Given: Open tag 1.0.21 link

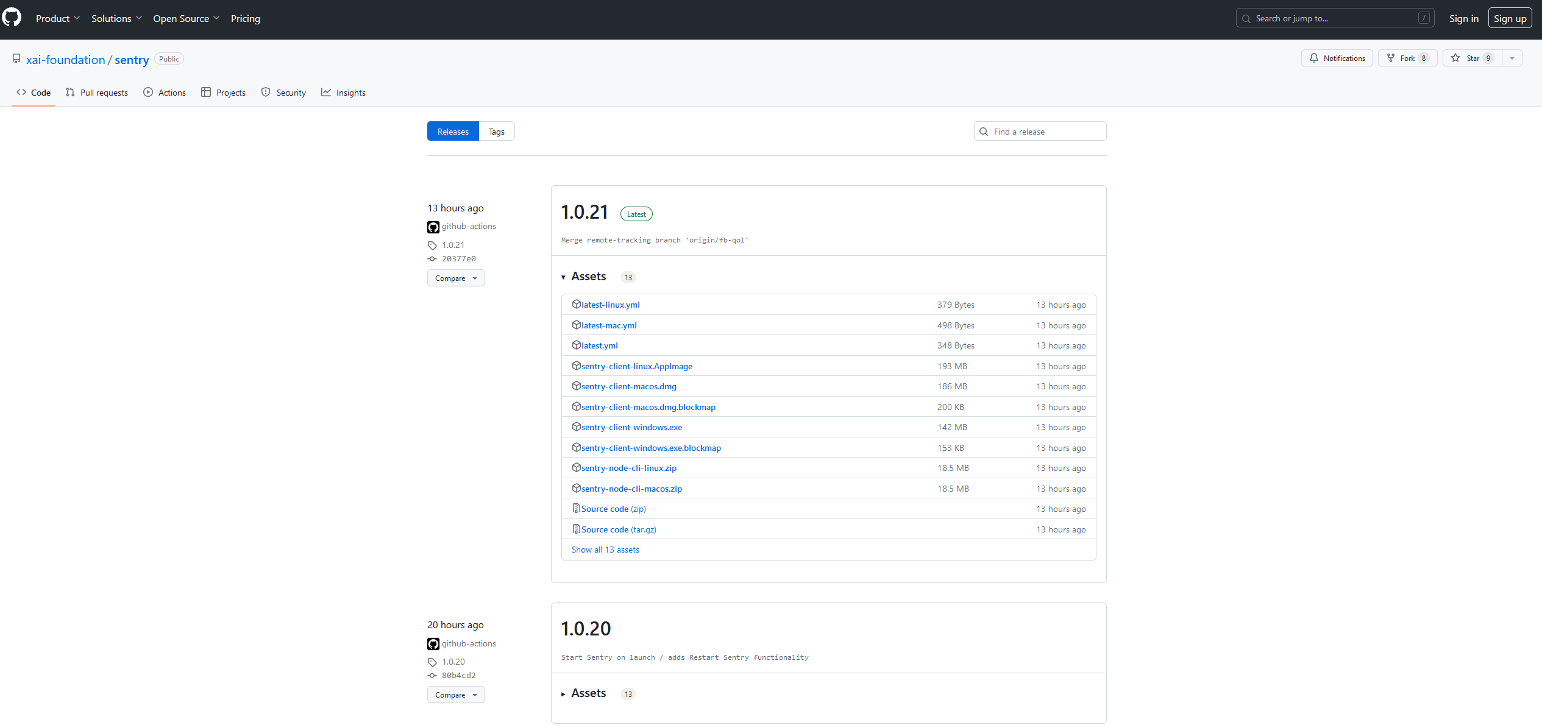Looking at the screenshot, I should click(x=453, y=245).
